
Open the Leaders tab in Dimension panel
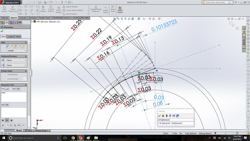pos(11,37)
